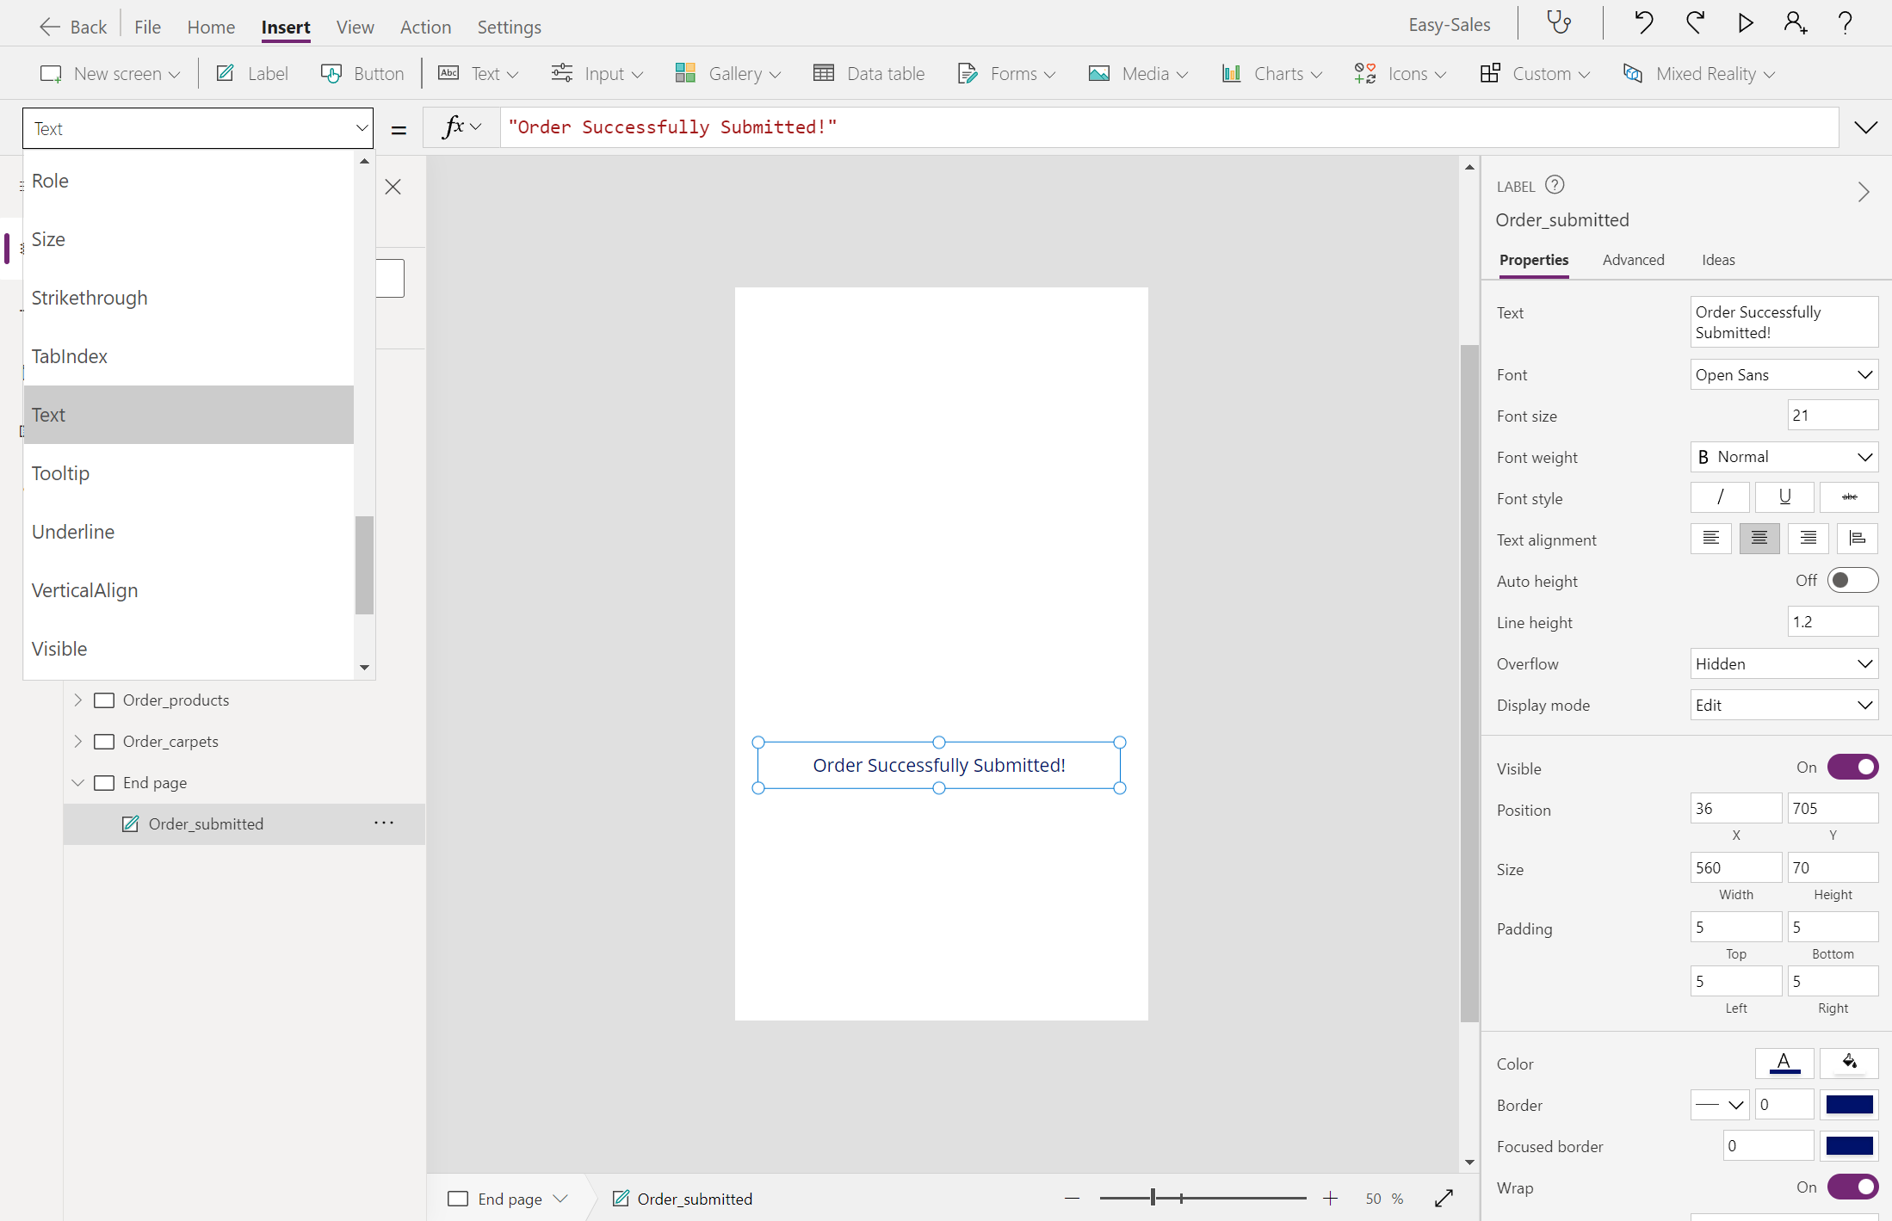
Task: Open the View menu
Action: pyautogui.click(x=355, y=27)
